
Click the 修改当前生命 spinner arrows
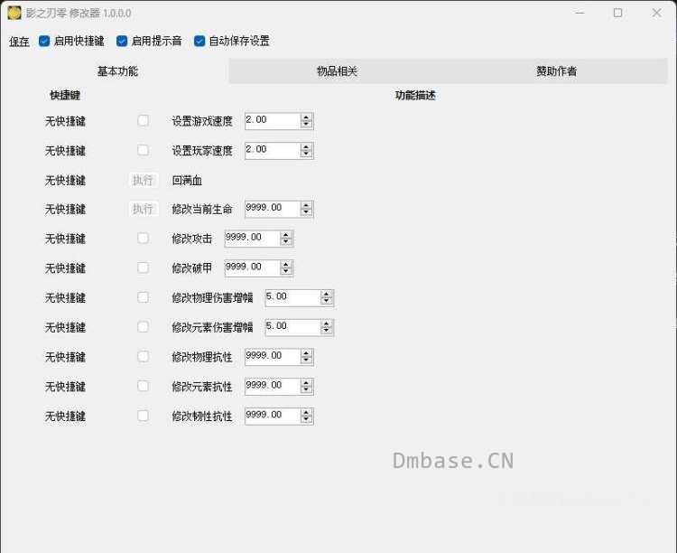[307, 209]
